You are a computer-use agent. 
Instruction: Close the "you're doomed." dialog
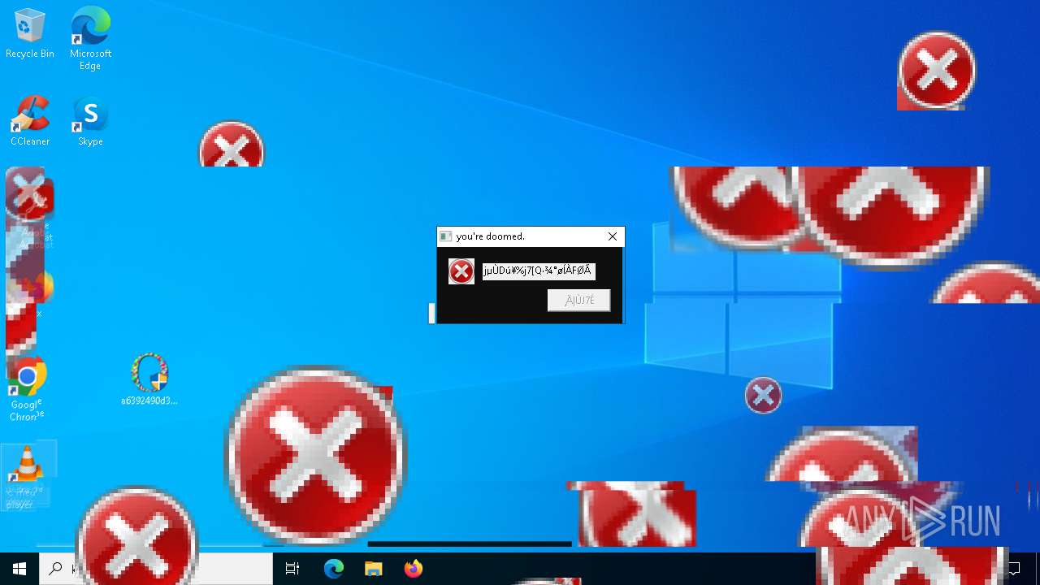613,236
